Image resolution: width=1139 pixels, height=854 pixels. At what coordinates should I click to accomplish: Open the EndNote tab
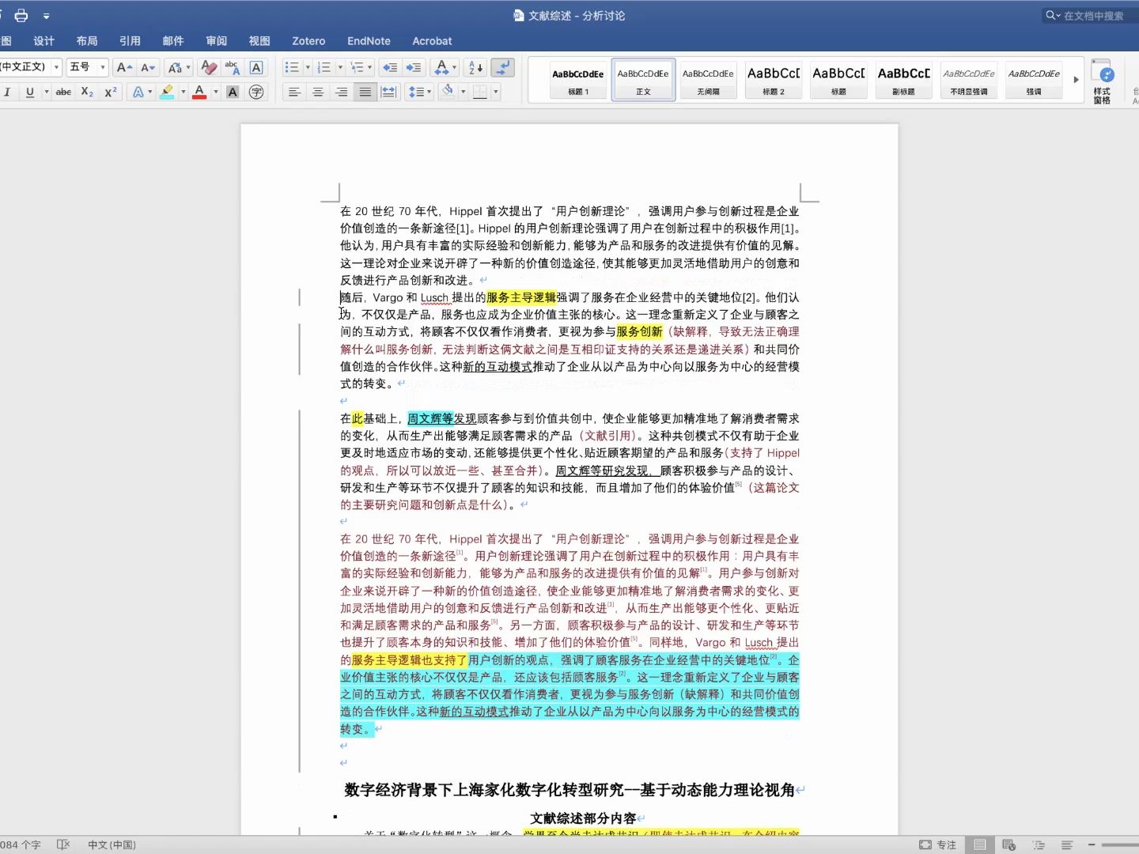[x=369, y=41]
